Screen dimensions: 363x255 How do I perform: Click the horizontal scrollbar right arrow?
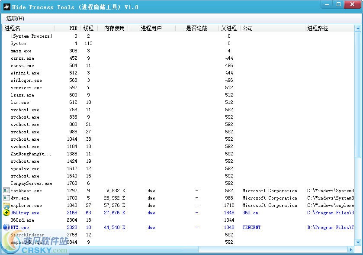(x=351, y=249)
